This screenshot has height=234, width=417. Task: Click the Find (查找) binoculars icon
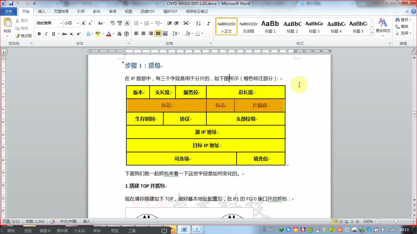coord(397,20)
